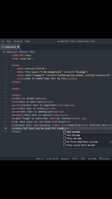Click the line 'dont forget to subscribe'
This screenshot has width=112, height=199.
pos(49,118)
